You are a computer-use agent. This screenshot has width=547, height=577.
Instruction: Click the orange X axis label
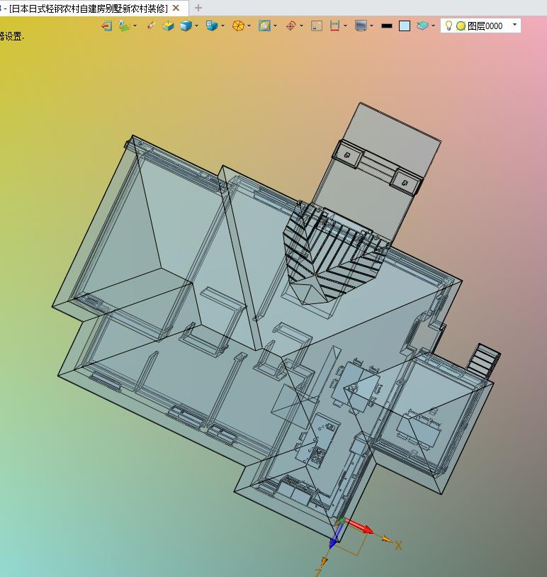pos(398,545)
